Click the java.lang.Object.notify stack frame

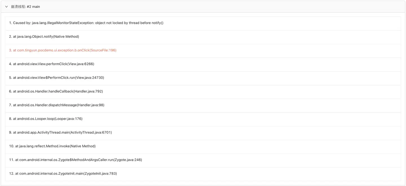[44, 37]
